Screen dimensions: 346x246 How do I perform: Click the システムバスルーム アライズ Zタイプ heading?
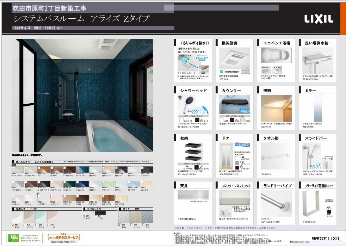(x=81, y=19)
